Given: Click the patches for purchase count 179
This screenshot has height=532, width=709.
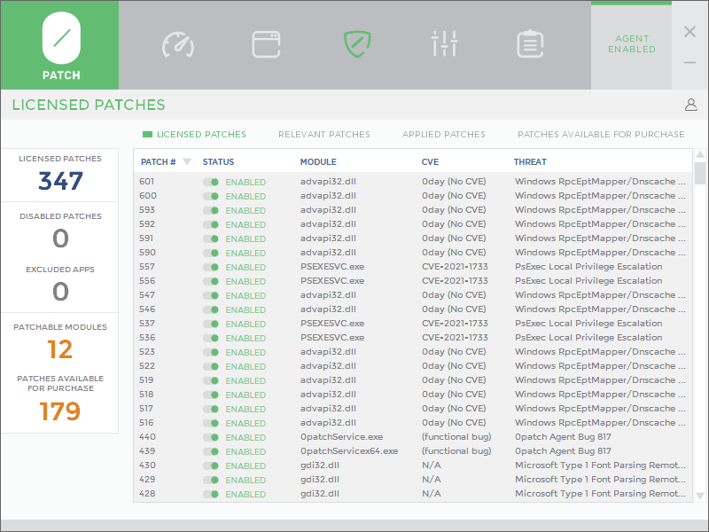Looking at the screenshot, I should click(59, 411).
